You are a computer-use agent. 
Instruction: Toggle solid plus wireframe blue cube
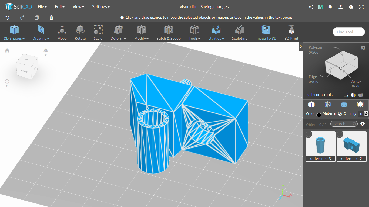pos(344,104)
